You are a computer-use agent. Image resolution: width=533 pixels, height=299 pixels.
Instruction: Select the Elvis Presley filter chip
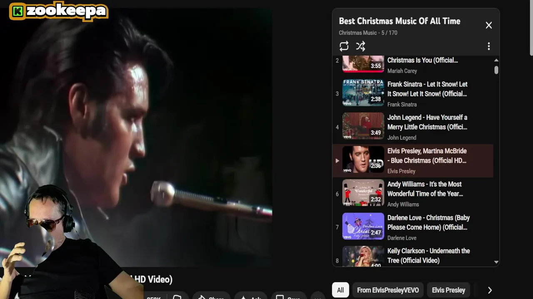point(448,290)
